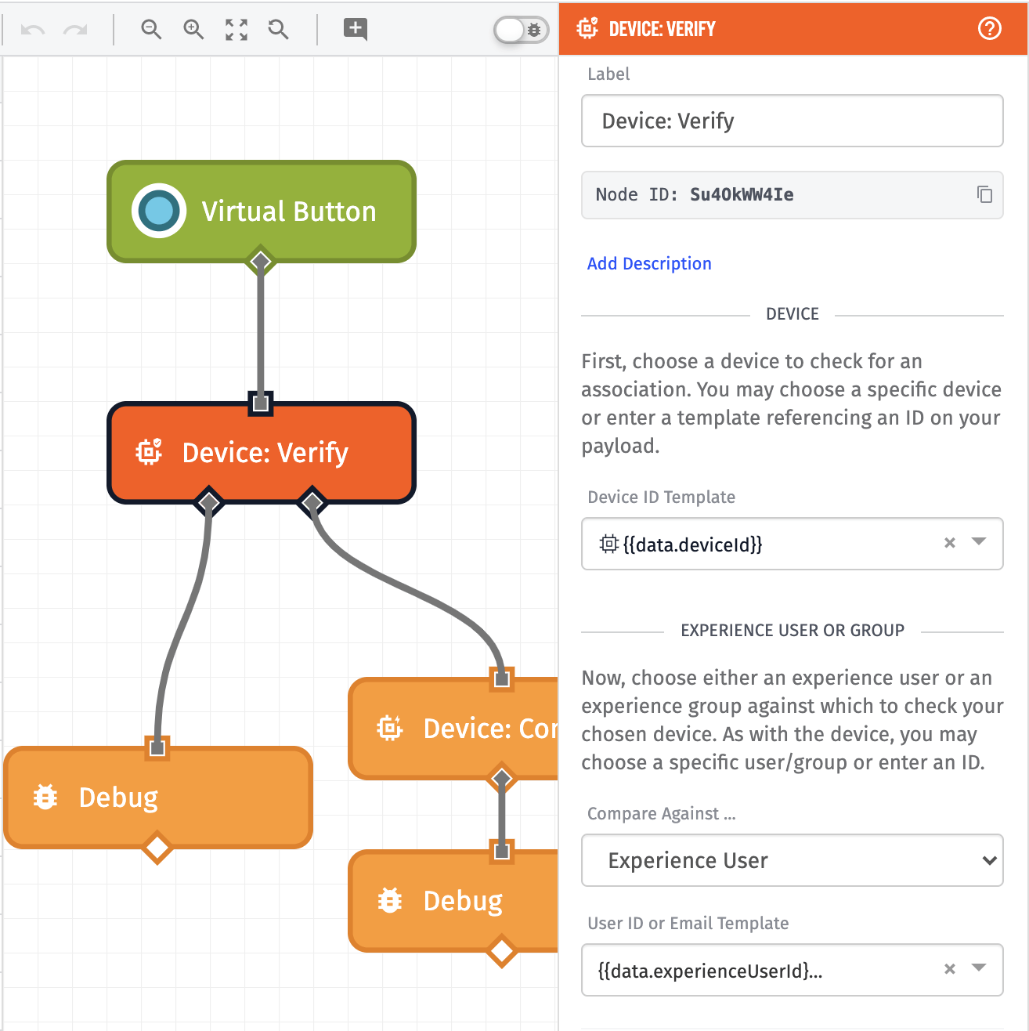Click Device: Verify input square connector

[x=261, y=403]
